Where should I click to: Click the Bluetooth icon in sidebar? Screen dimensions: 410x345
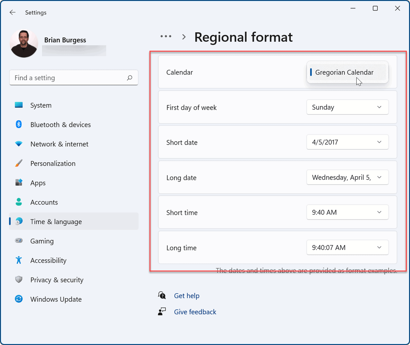point(19,125)
